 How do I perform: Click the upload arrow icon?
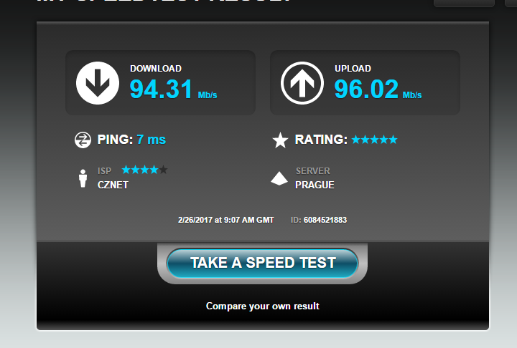point(302,83)
